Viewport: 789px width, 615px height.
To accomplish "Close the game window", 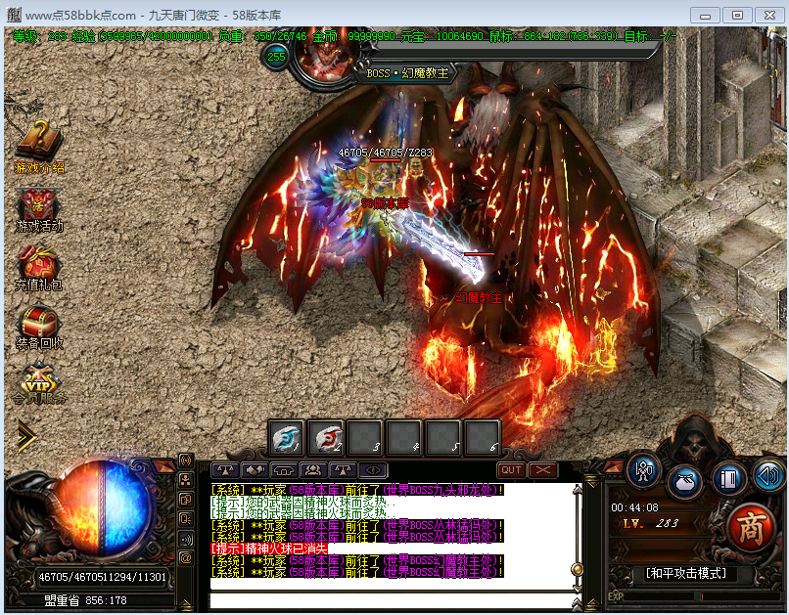I will [x=769, y=15].
